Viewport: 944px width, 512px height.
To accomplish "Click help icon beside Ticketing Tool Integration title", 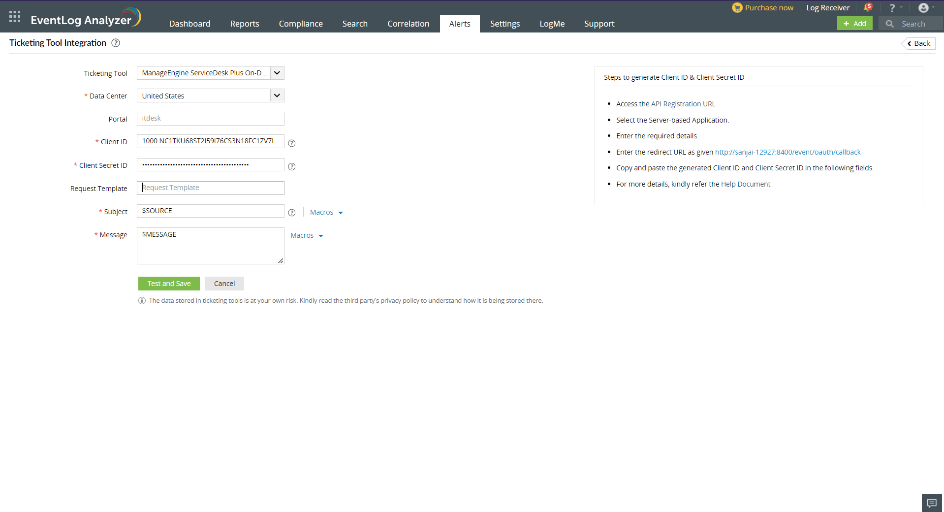I will [116, 43].
